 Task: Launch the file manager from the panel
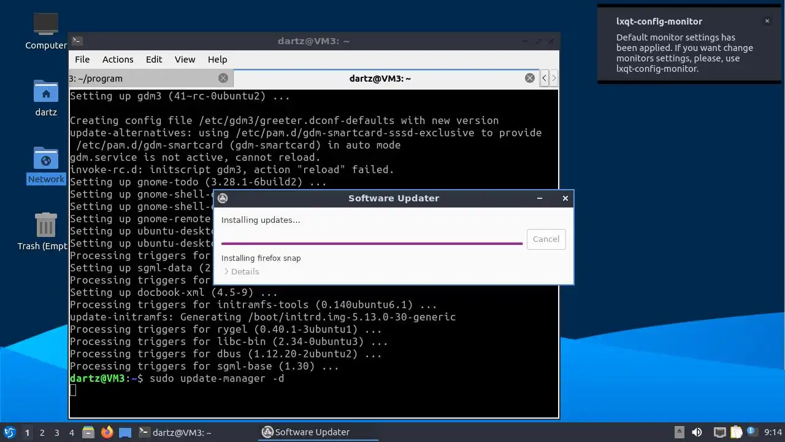click(x=88, y=432)
